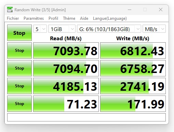
Task: Minimize the Random Write window
Action: pyautogui.click(x=130, y=10)
